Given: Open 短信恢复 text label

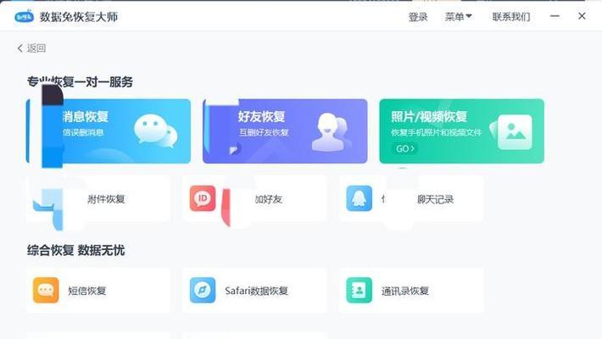Looking at the screenshot, I should (x=87, y=291).
